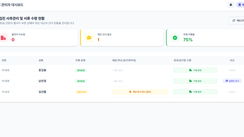Click 수령 완료 button in 남민정 row
Image resolution: width=244 pixels, height=137 pixels.
(195, 81)
